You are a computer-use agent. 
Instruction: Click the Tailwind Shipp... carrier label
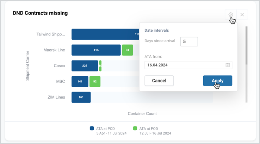point(51,34)
